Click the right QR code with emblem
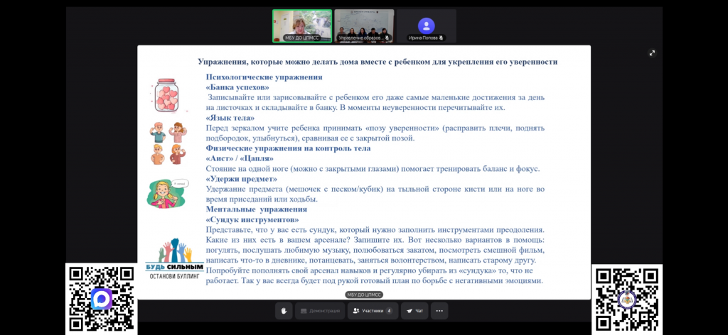728x335 pixels. point(626,299)
